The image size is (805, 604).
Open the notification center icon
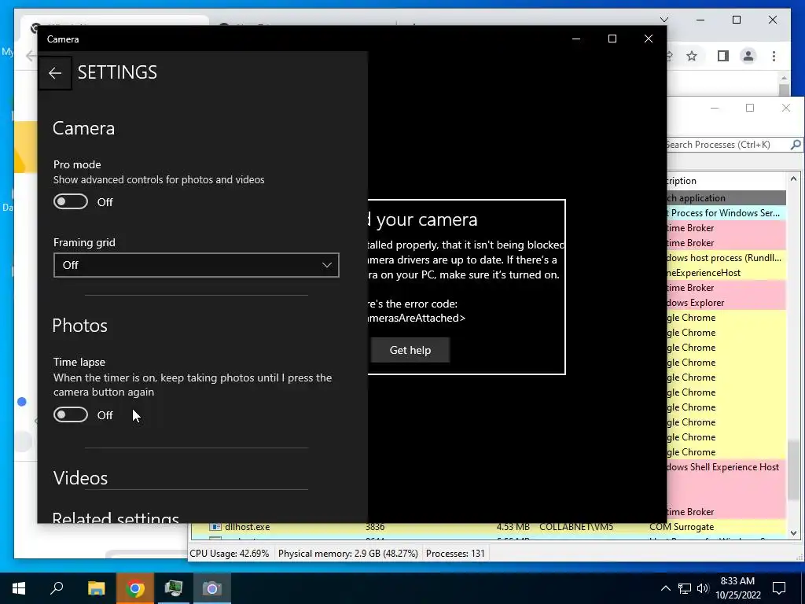coord(779,588)
